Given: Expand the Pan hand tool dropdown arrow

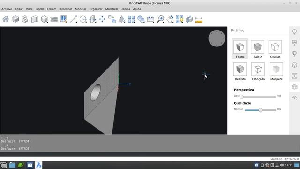Looking at the screenshot, I should [173, 22].
